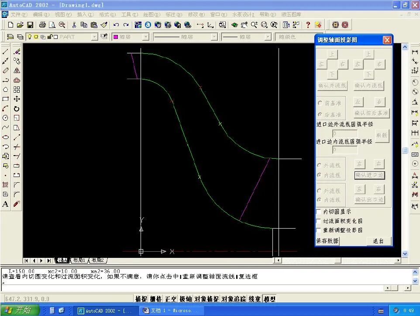420x316 pixels.
Task: Select the Radius Dimension tool
Action: (415, 82)
